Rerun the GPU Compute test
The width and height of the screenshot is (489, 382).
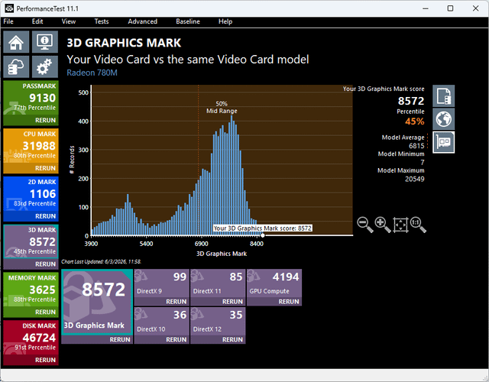tap(289, 302)
